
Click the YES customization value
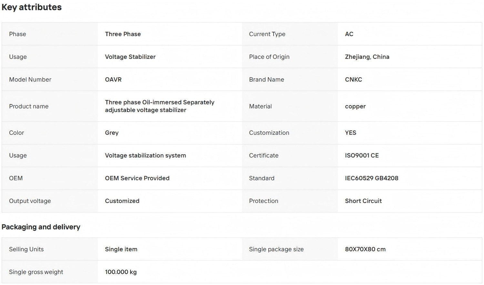pyautogui.click(x=351, y=133)
